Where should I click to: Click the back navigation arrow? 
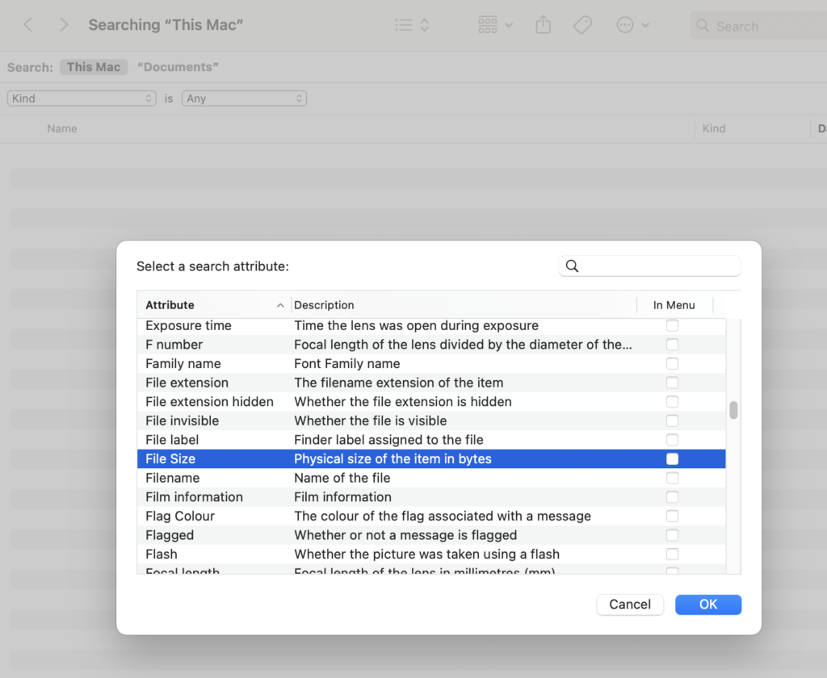tap(28, 24)
